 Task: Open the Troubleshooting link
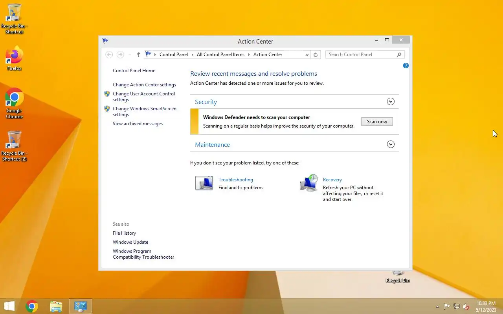236,180
